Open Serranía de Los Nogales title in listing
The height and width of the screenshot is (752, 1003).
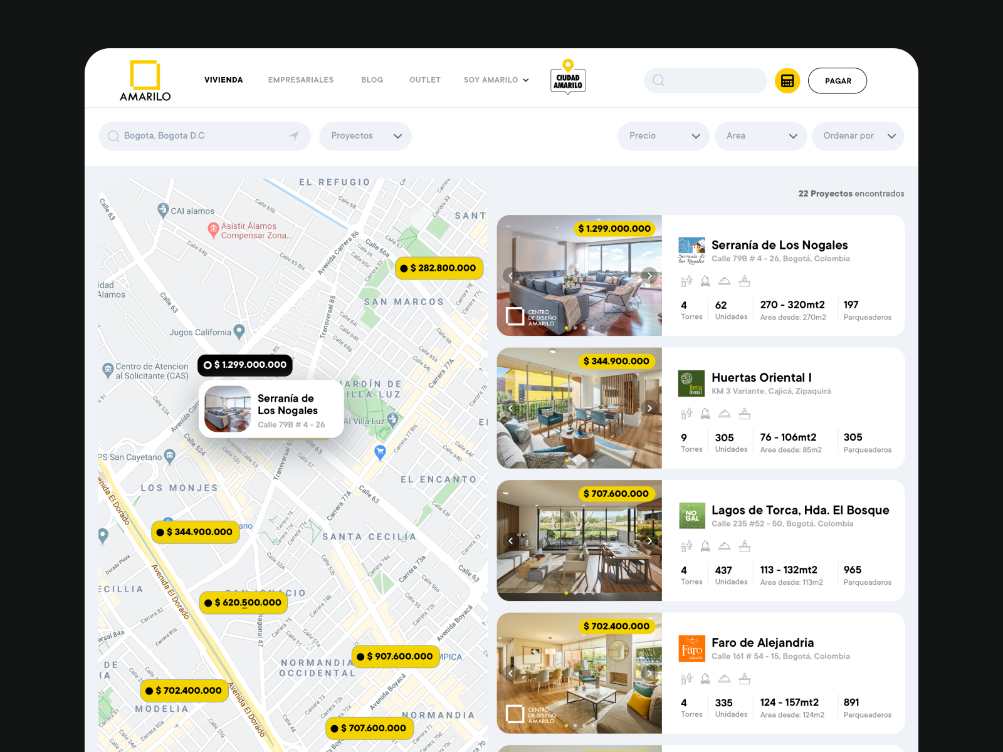pos(780,245)
